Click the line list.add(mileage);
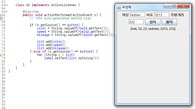Screen dimensions: 195x109 pos(53,48)
